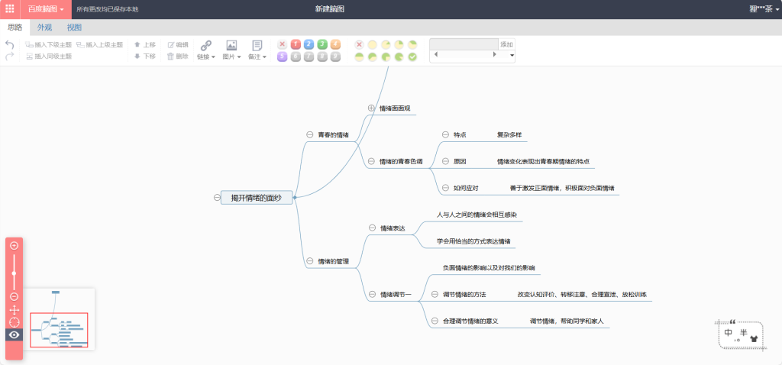Collapse the 青春的情绪 node
The image size is (782, 365).
[310, 134]
